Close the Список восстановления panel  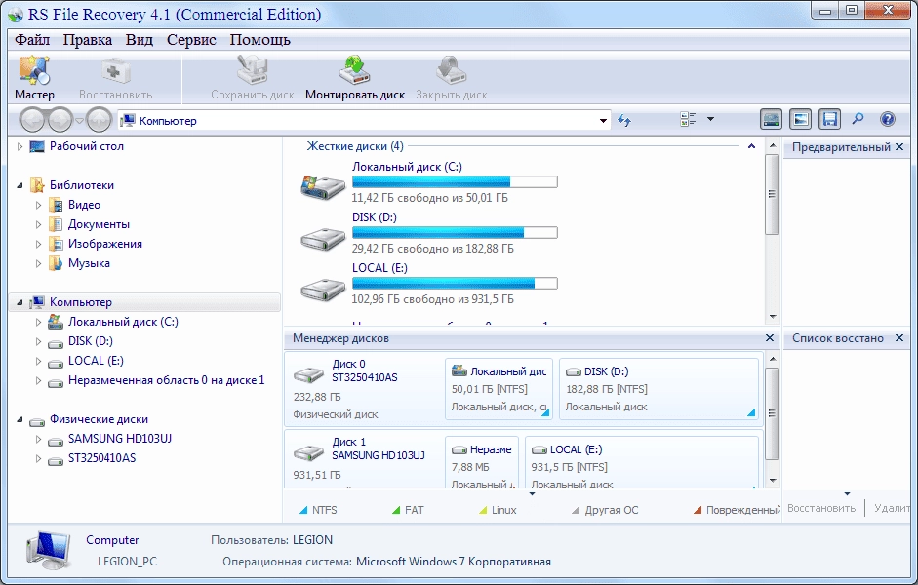pos(899,338)
